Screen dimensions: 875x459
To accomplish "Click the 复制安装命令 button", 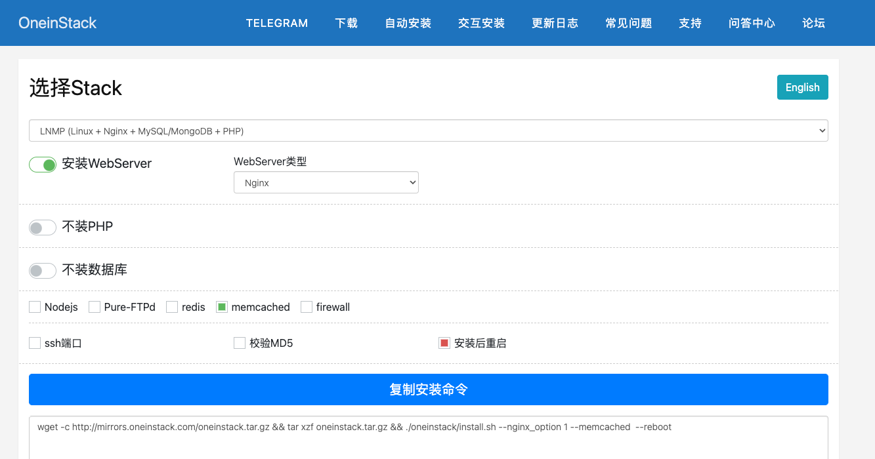I will tap(429, 389).
